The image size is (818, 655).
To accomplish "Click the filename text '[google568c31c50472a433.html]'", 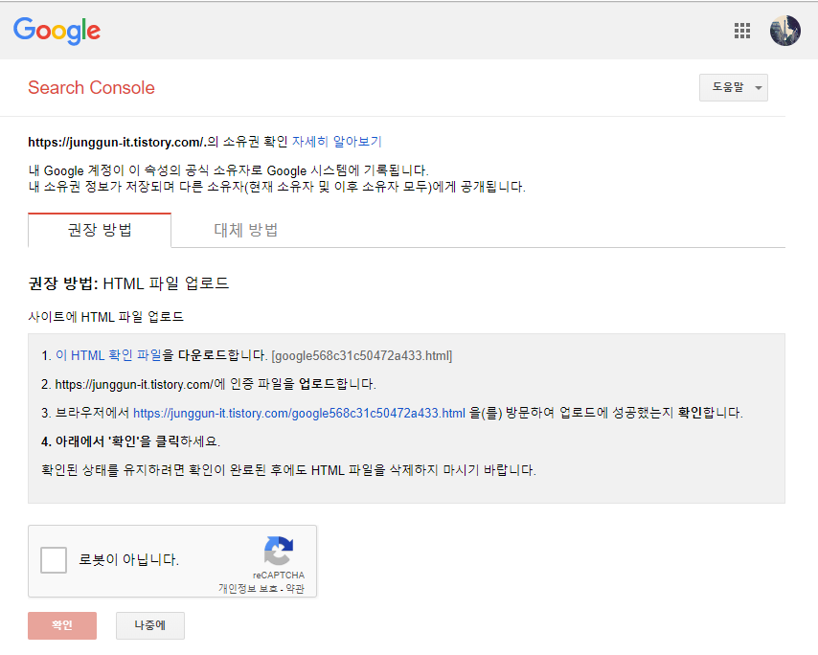I will pyautogui.click(x=361, y=356).
